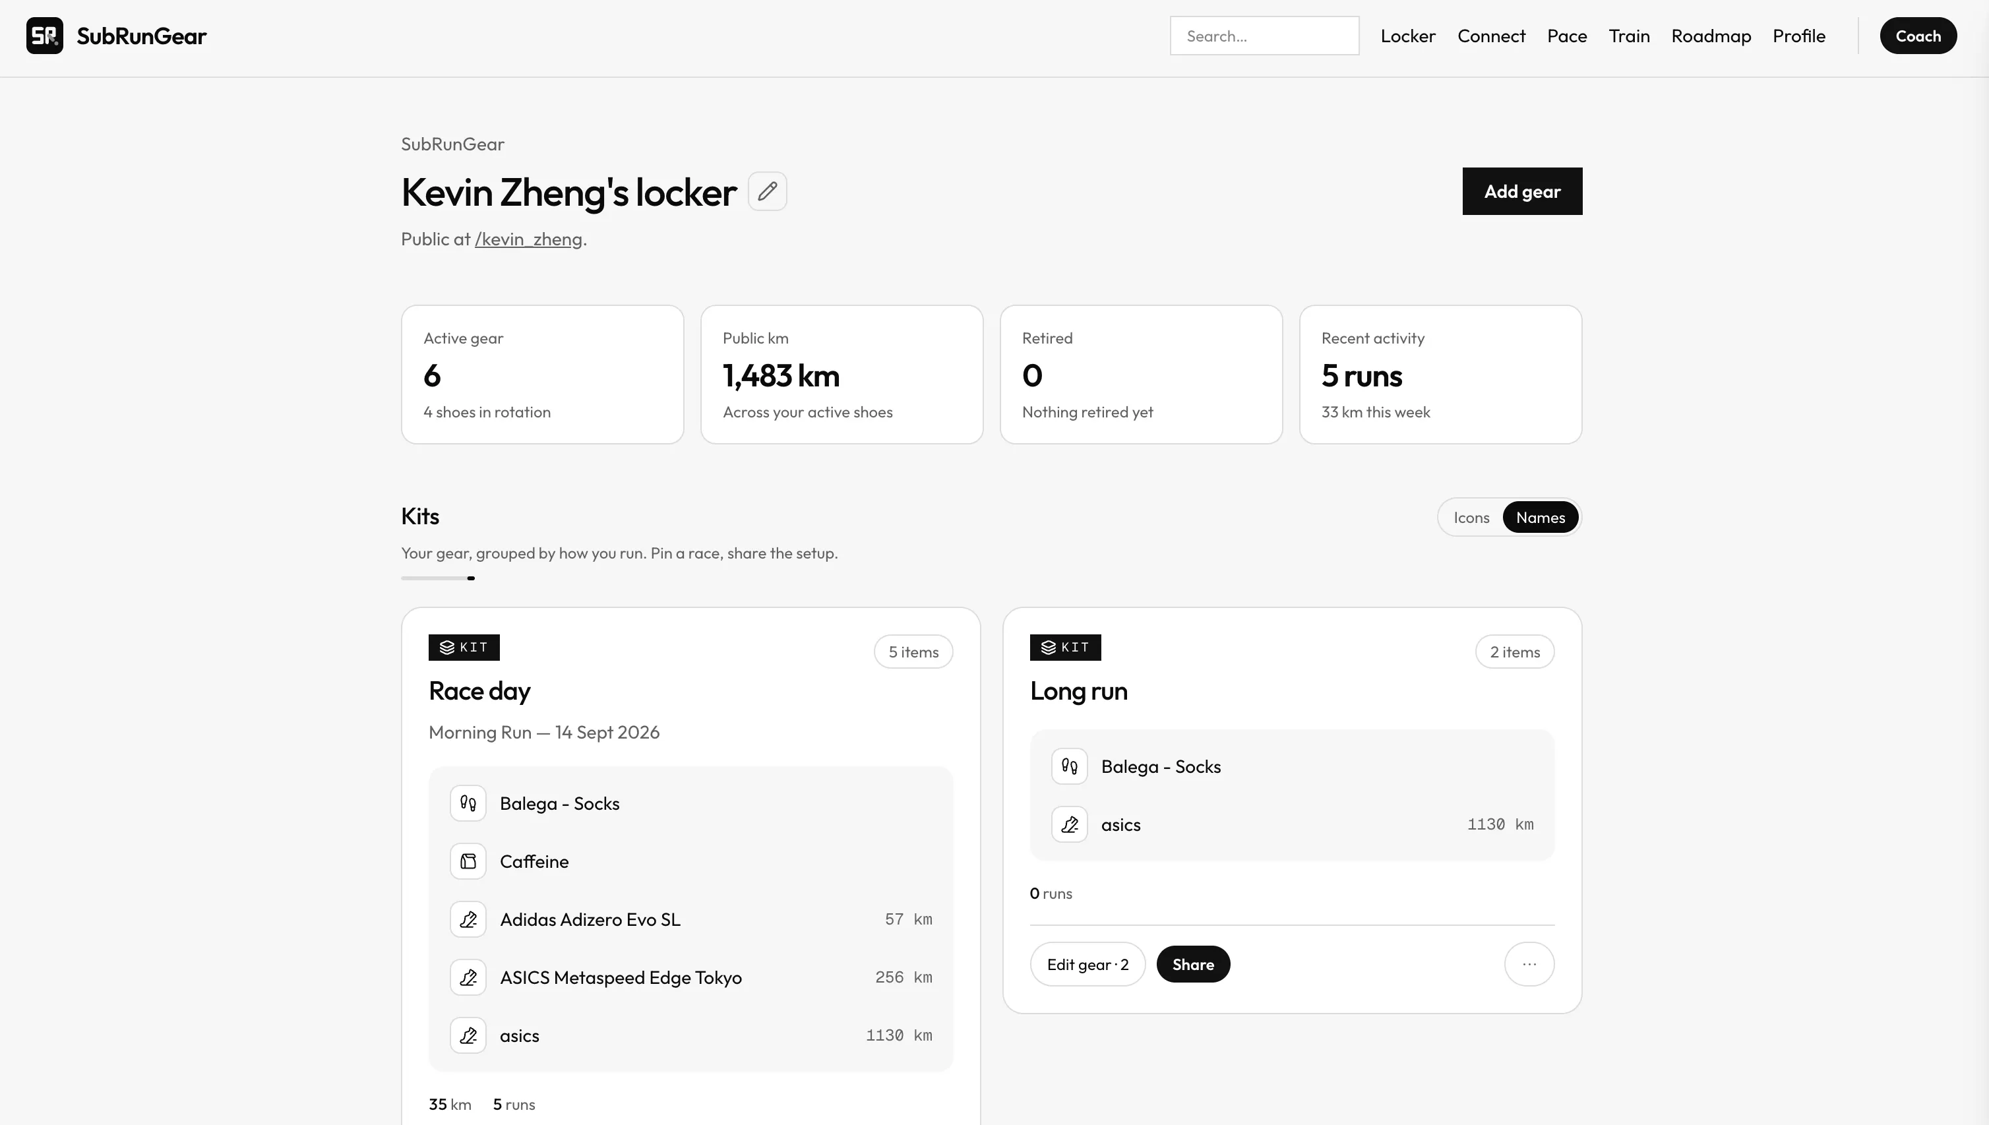Open more options menu for Long run kit
Viewport: 1989px width, 1125px height.
(x=1529, y=964)
